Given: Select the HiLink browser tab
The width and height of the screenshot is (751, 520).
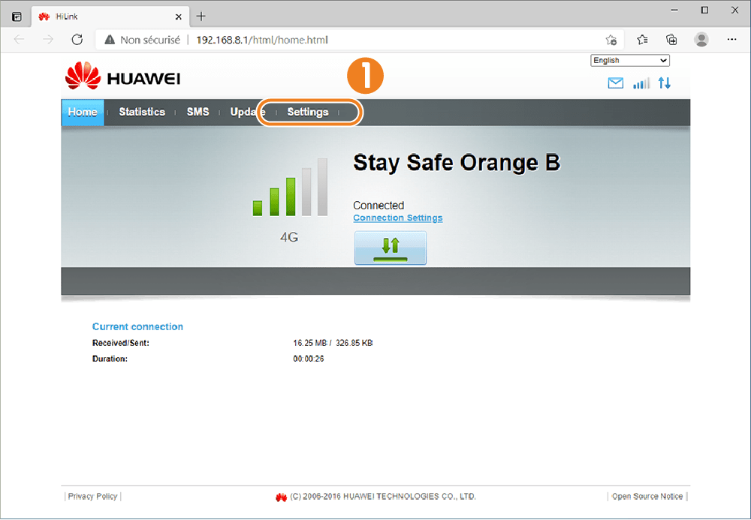Looking at the screenshot, I should (110, 17).
